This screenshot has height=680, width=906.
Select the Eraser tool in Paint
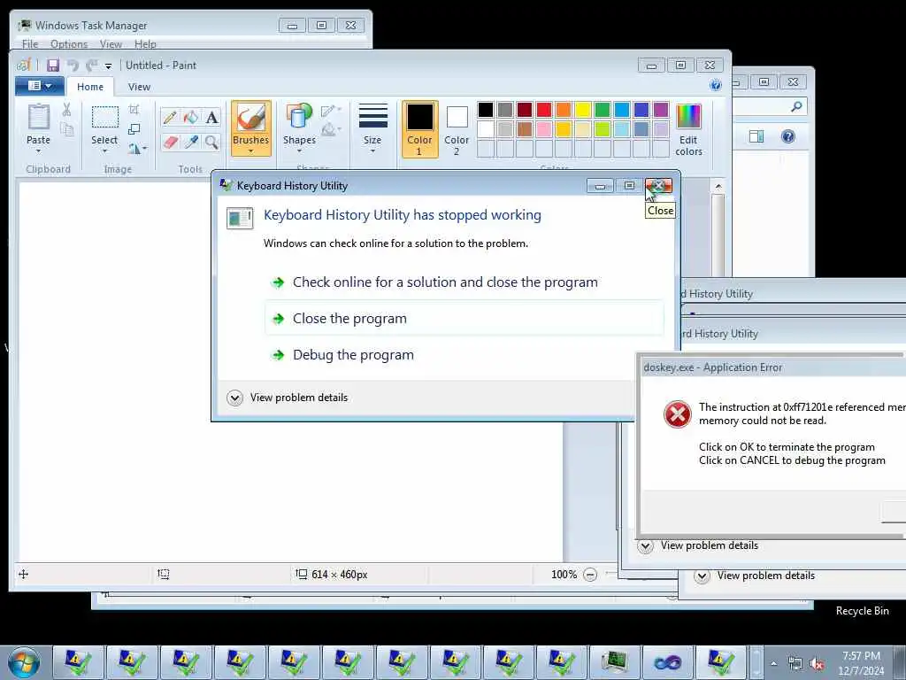(169, 142)
